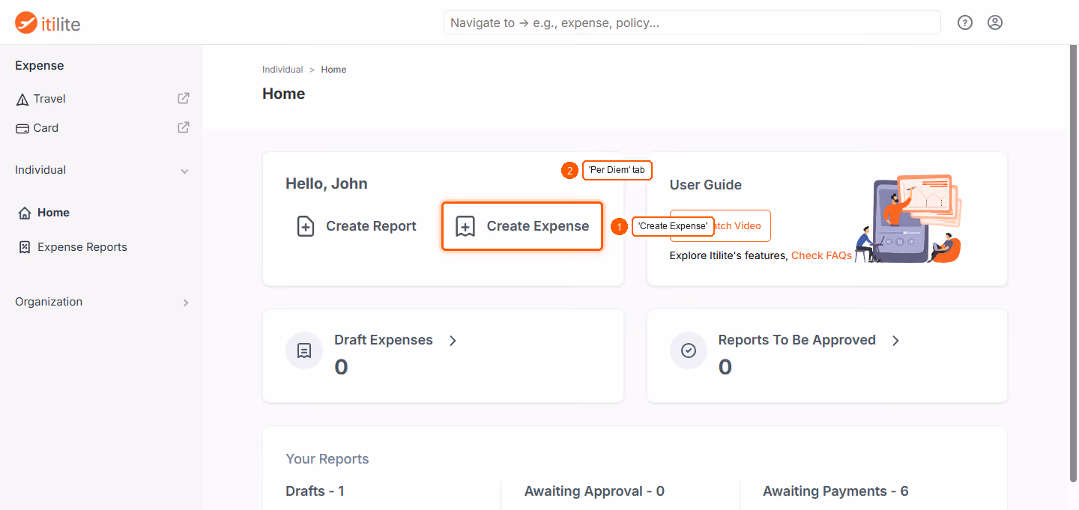
Task: Click the Expense Reports receipt icon
Action: pos(25,247)
